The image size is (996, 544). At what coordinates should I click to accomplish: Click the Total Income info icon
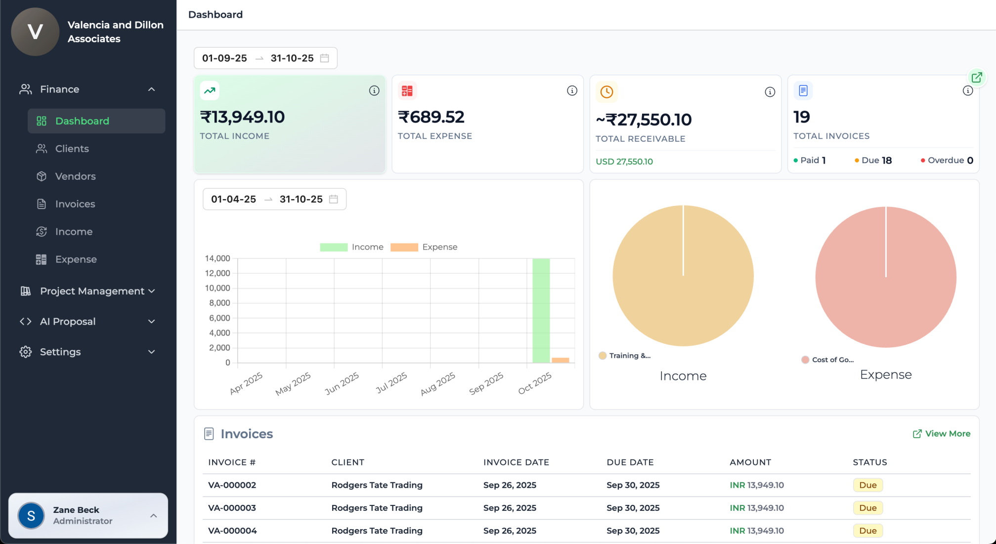(x=374, y=90)
